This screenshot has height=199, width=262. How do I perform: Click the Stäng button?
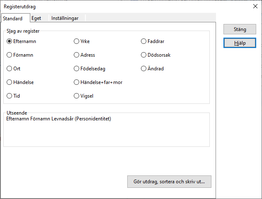(x=240, y=29)
